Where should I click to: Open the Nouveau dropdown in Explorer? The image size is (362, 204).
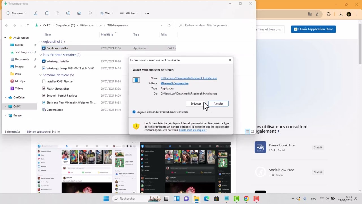[16, 13]
